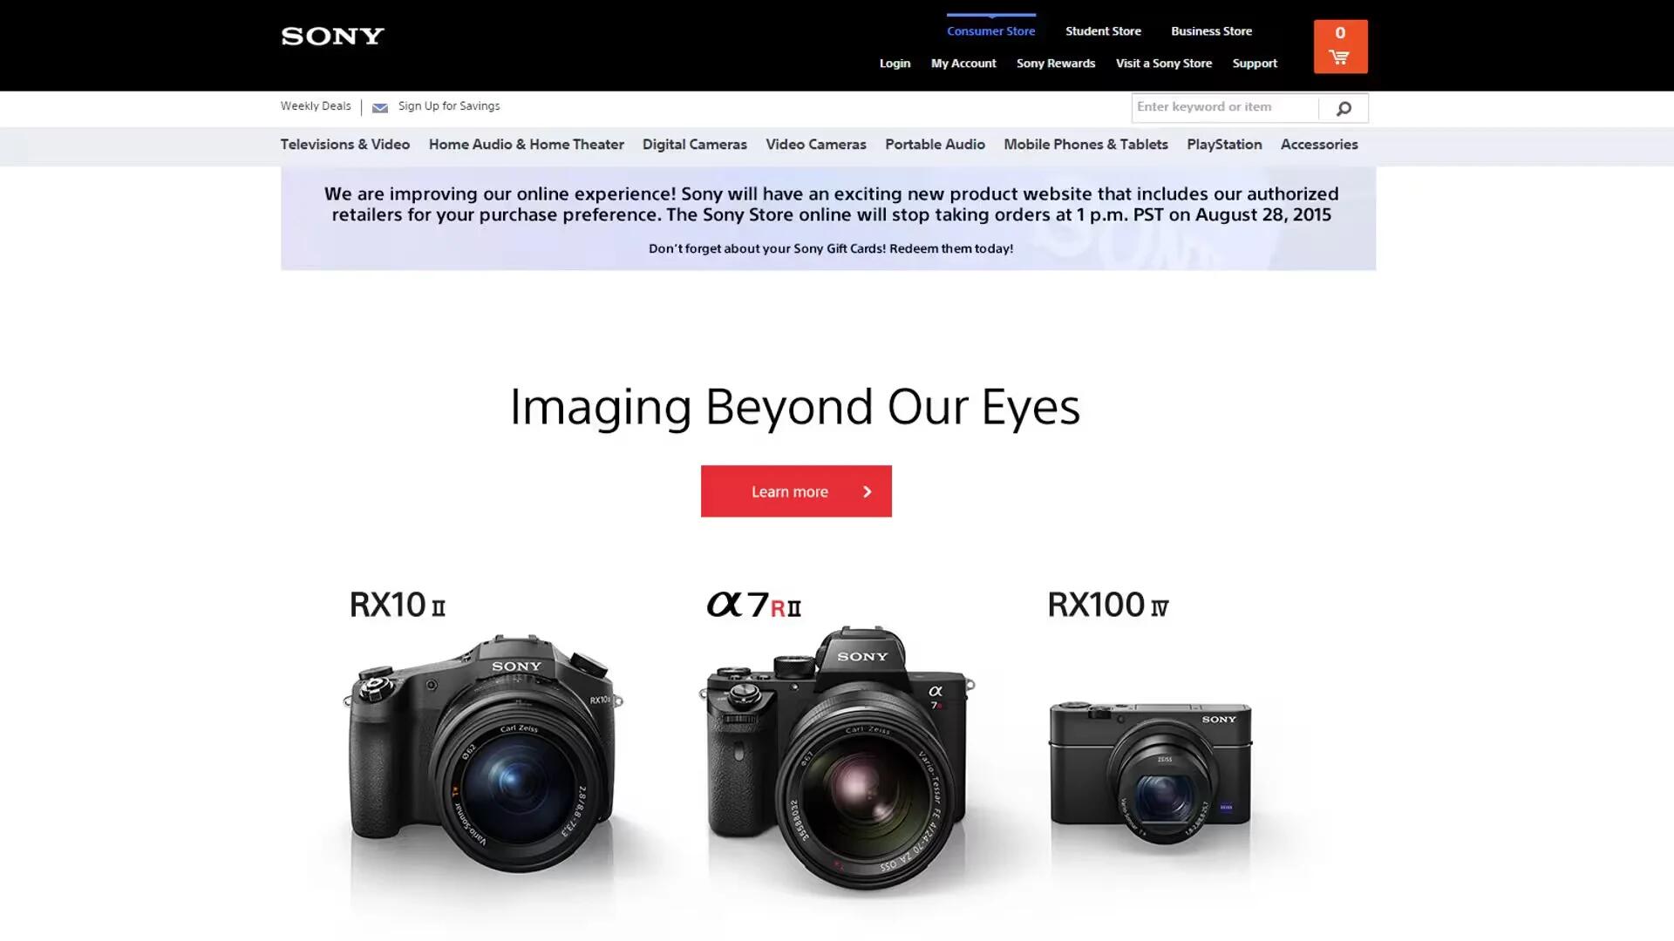Go to My Account

tap(963, 64)
